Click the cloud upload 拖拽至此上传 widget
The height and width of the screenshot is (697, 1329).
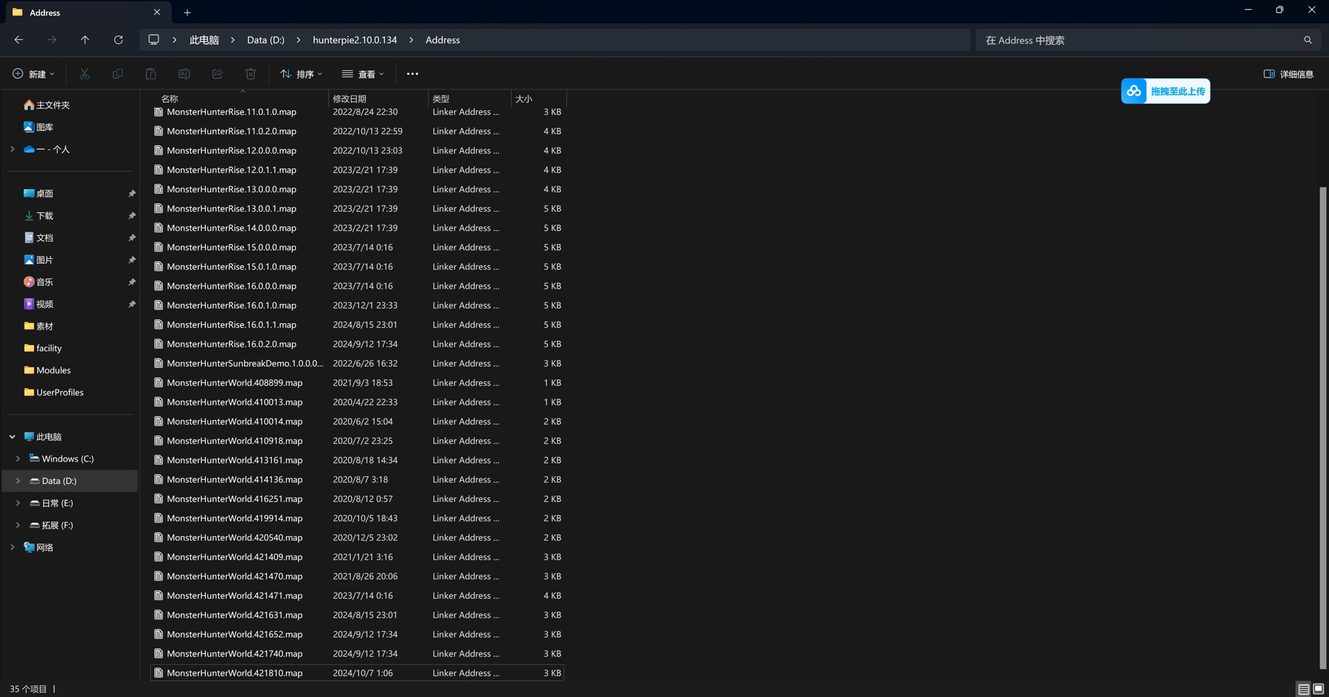pos(1166,91)
